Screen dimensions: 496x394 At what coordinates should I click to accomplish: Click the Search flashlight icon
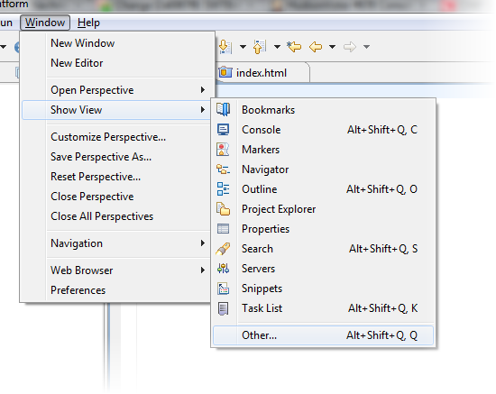[x=223, y=249]
